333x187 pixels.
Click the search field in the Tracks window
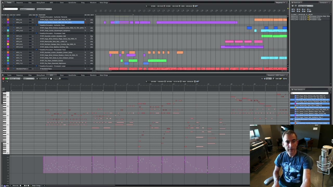pos(10,9)
